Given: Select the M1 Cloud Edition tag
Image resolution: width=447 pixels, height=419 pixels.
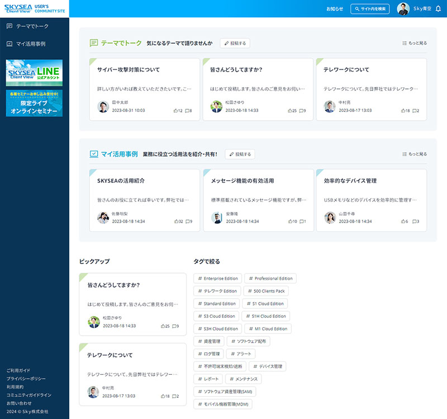Looking at the screenshot, I should point(268,328).
